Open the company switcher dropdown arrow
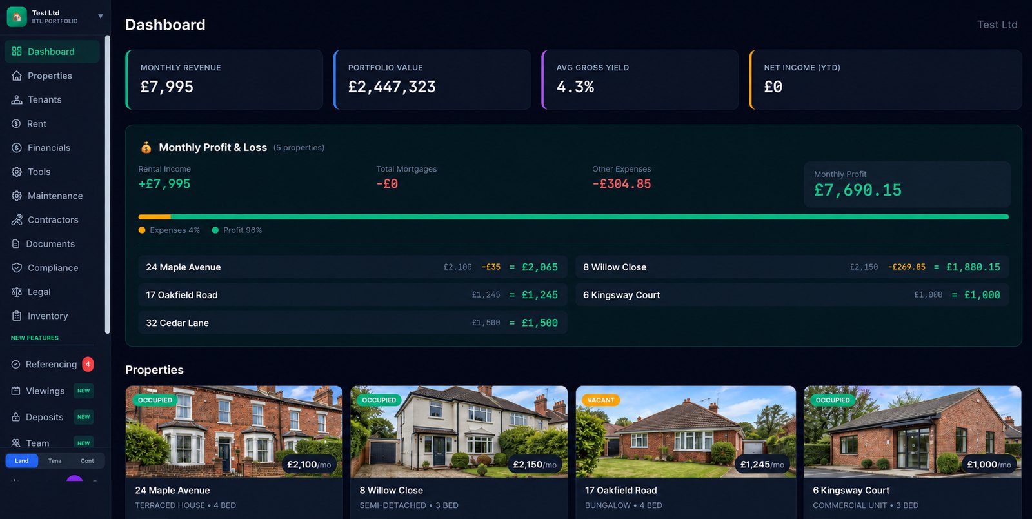 pyautogui.click(x=101, y=17)
